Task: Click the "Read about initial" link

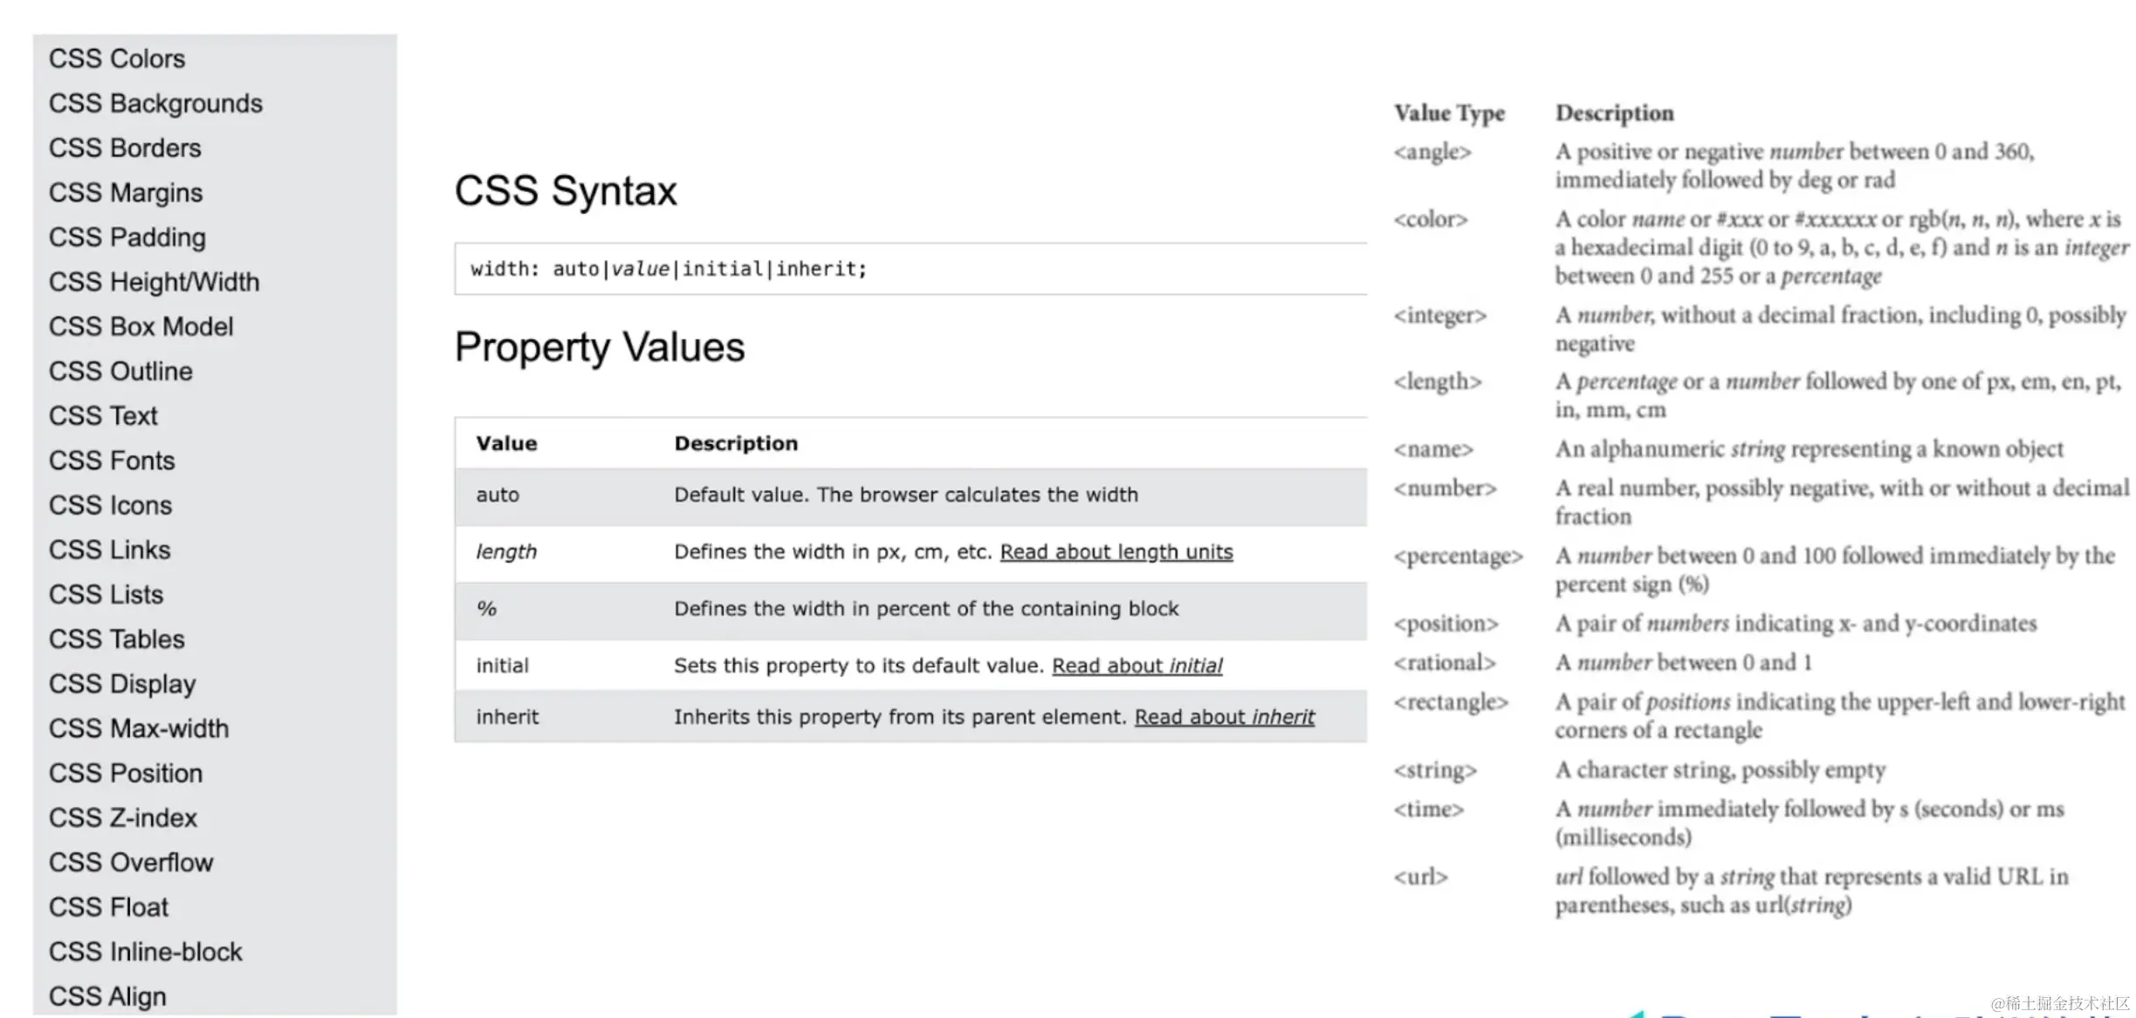Action: [x=1137, y=666]
